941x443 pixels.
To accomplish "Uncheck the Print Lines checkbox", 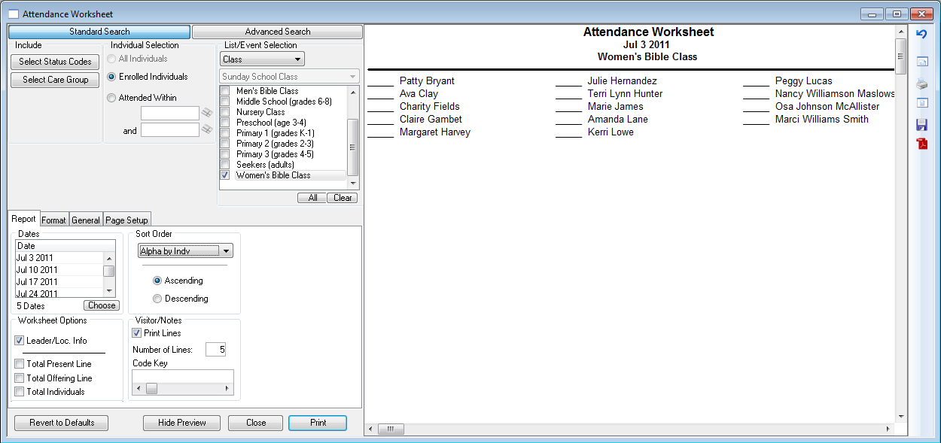I will [x=137, y=333].
